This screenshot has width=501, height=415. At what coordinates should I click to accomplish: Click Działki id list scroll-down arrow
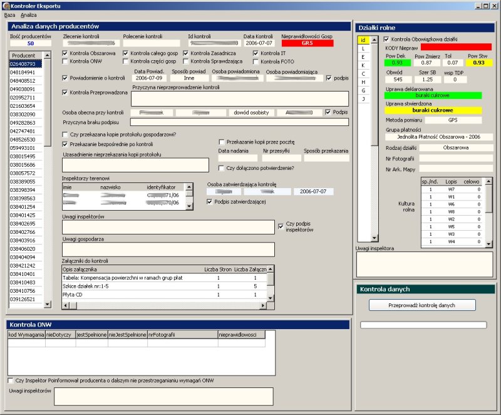[x=374, y=238]
